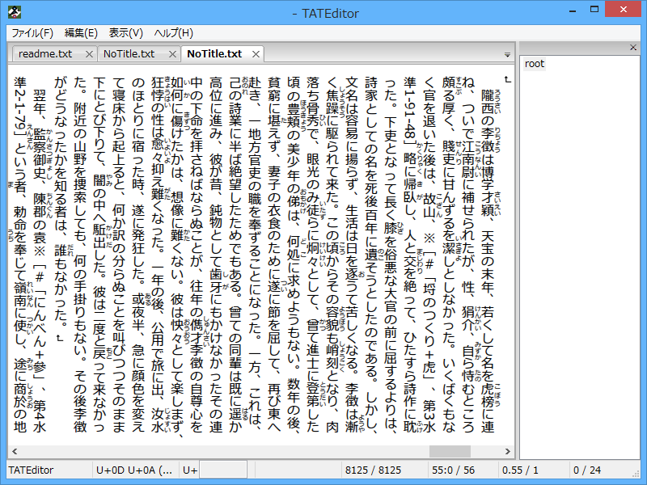Image resolution: width=647 pixels, height=485 pixels.
Task: Open the ファイル(F) menu
Action: coord(32,33)
